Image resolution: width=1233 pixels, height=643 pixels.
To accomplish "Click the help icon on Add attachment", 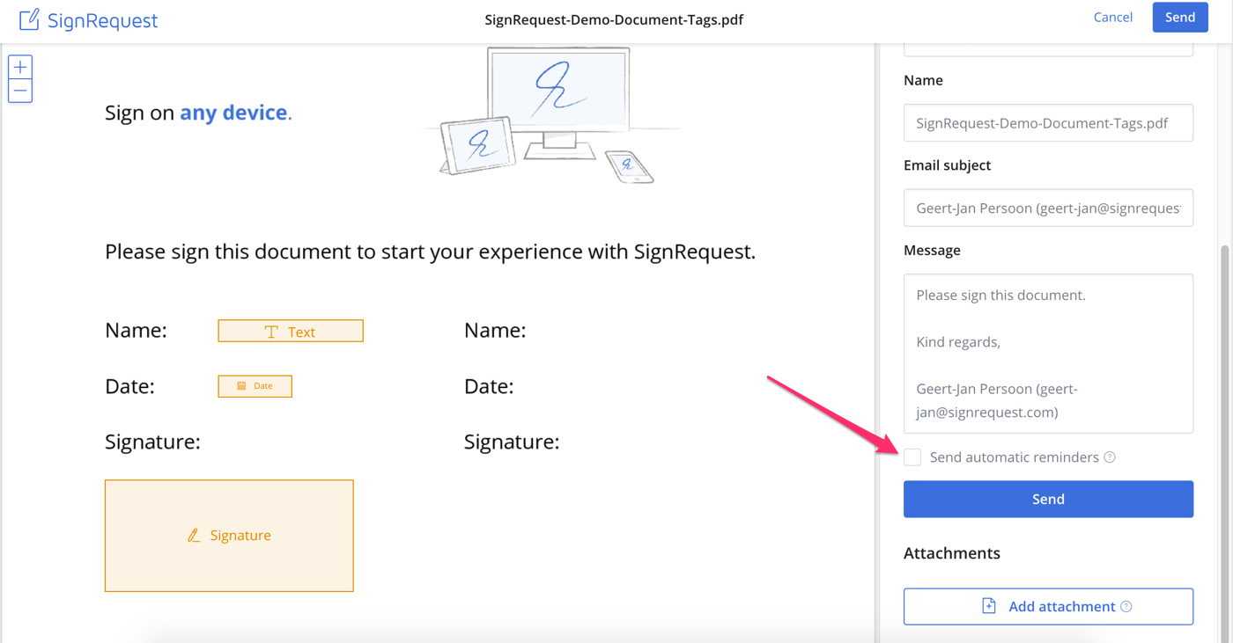I will point(1126,607).
